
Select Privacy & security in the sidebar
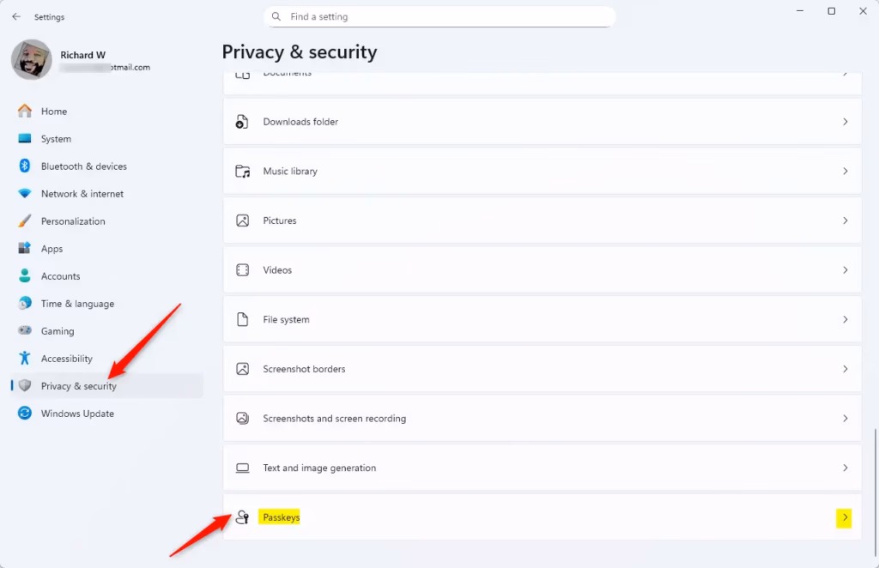77,385
